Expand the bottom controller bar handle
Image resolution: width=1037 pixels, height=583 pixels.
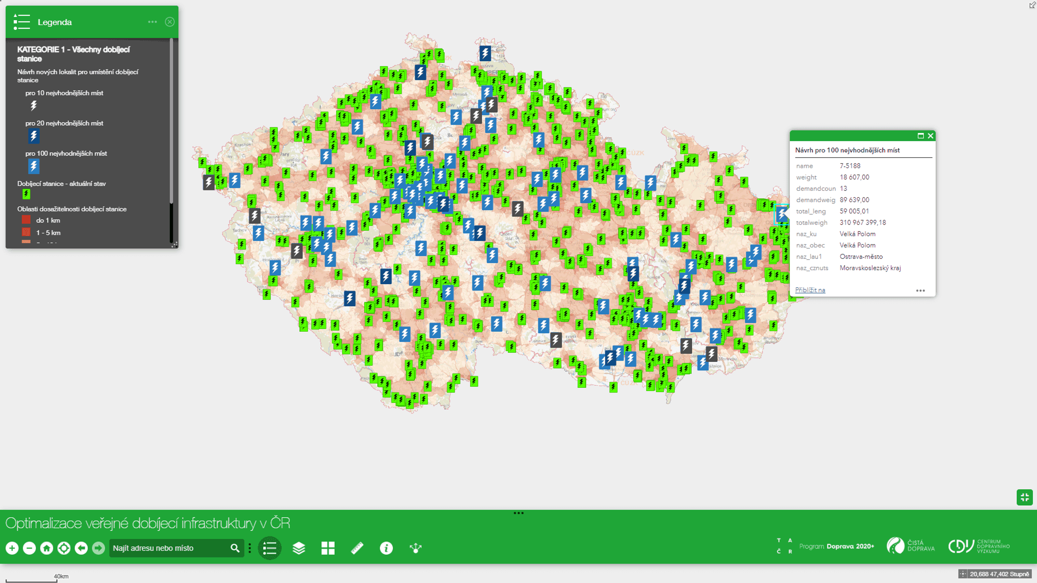pyautogui.click(x=518, y=513)
